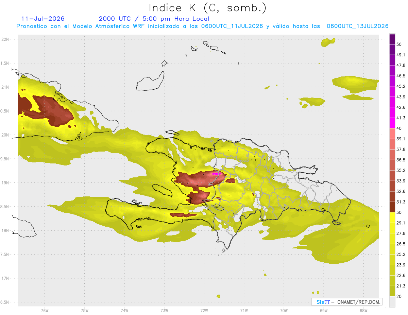The width and height of the screenshot is (408, 315).
Task: Click the color bar label "23.9"
Action: click(x=401, y=265)
